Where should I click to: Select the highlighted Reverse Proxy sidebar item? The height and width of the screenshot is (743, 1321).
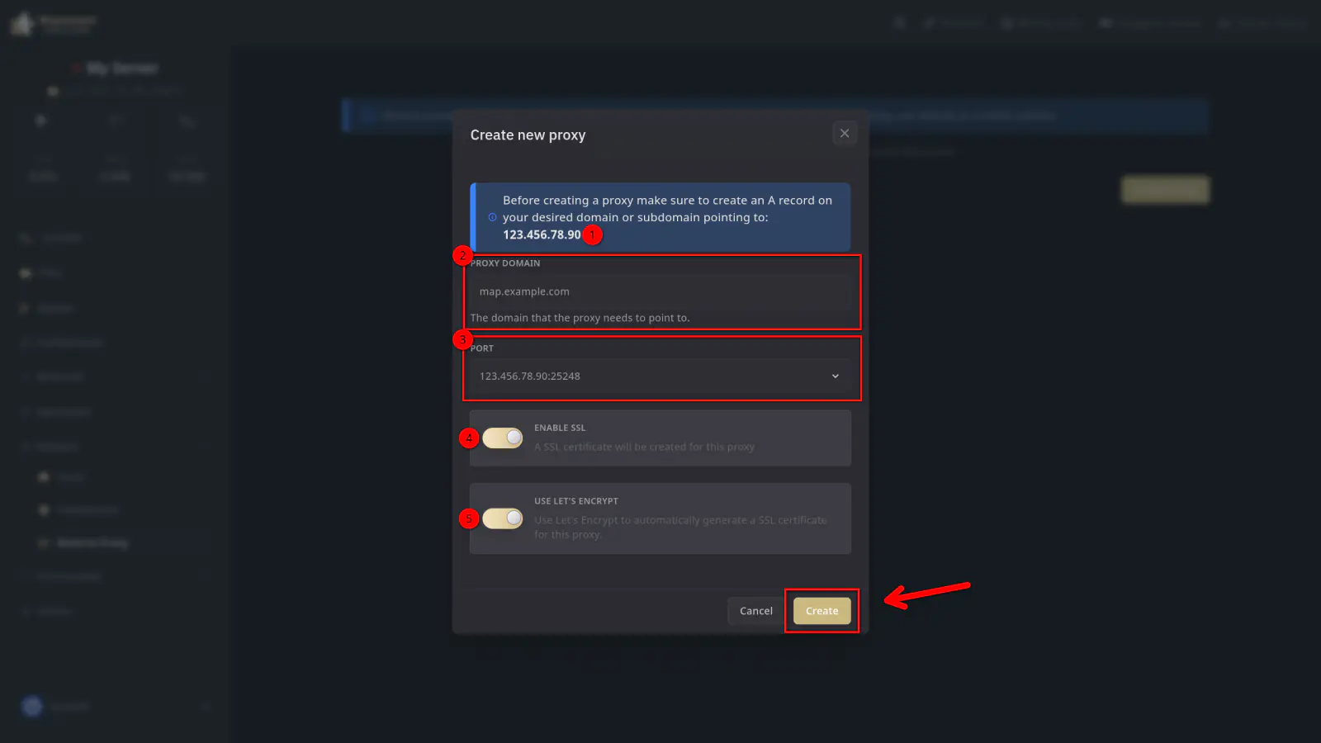coord(92,543)
